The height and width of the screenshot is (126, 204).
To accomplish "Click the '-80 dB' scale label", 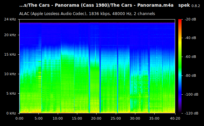I will click(190, 75).
